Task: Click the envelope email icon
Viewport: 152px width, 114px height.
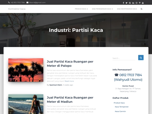Action: [x=27, y=3]
